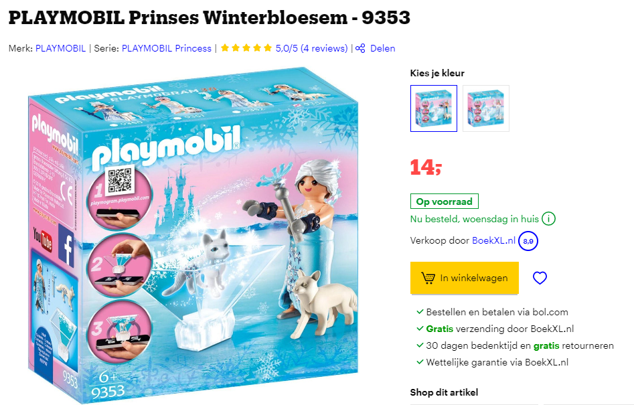Click the Delen share link

click(x=382, y=48)
